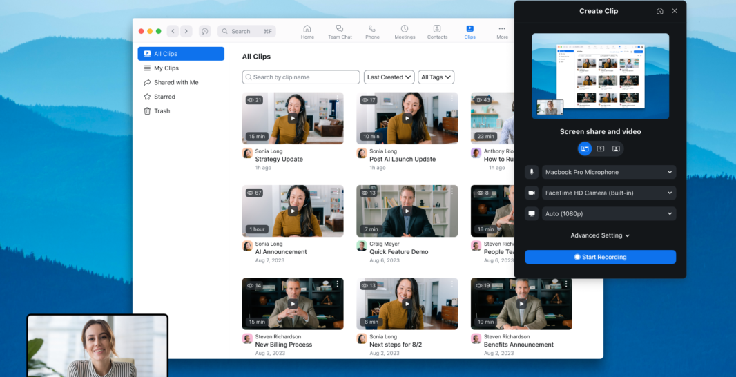Click the home icon in Create Clip panel
736x377 pixels.
click(x=659, y=11)
